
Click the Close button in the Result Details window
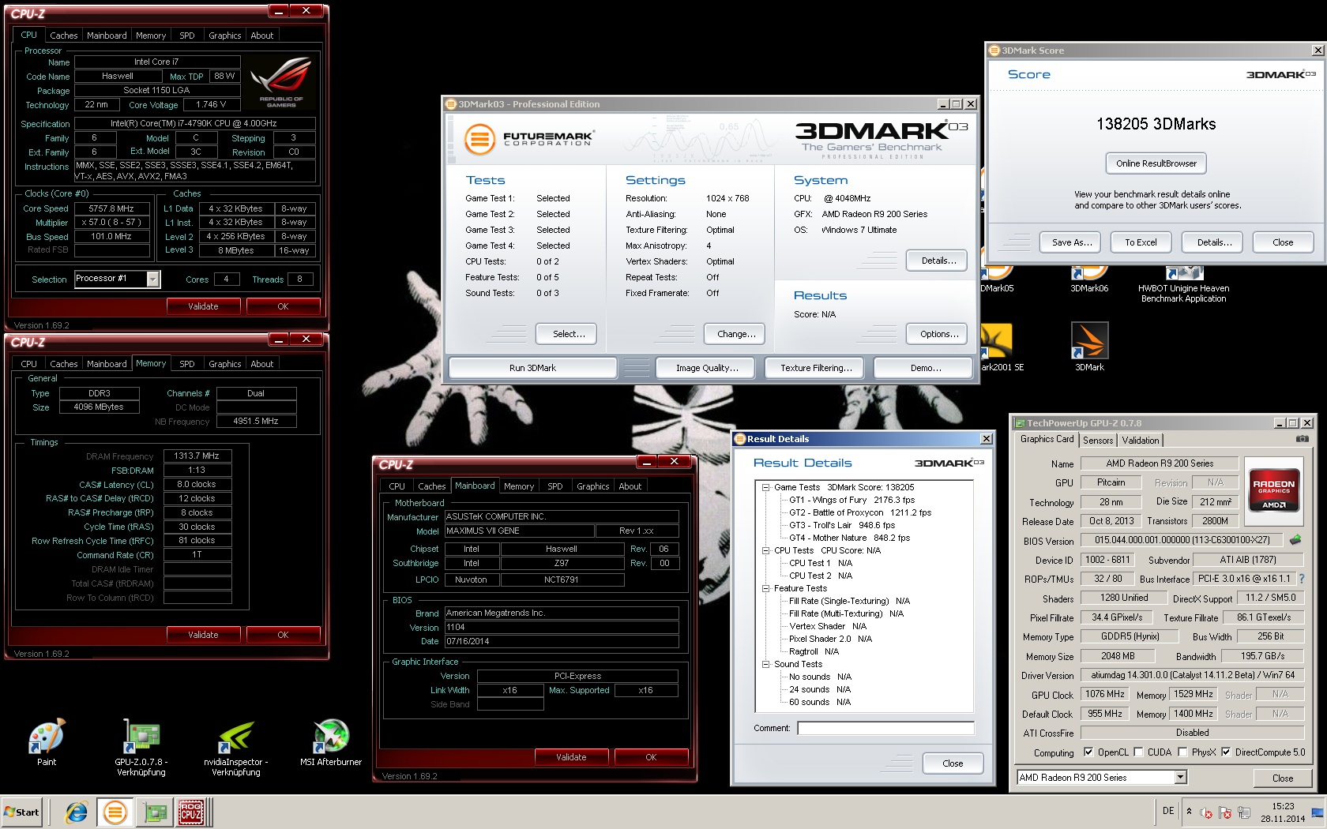[x=953, y=763]
